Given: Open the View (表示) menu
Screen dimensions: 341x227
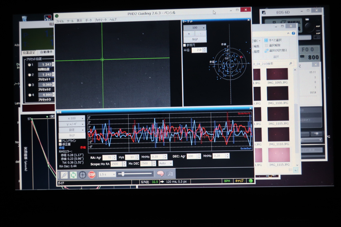Looking at the screenshot, I should (79, 20).
